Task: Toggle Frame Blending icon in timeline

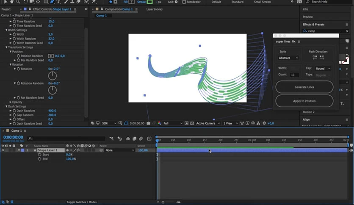Action: (x=134, y=139)
